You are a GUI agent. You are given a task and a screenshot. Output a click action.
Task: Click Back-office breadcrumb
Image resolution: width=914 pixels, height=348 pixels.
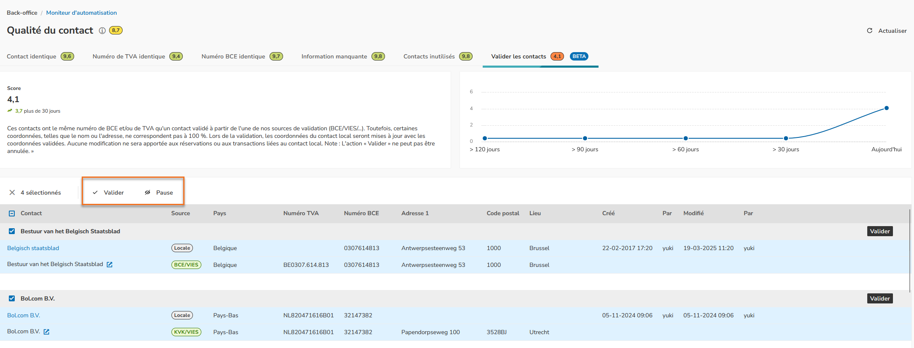(x=22, y=13)
